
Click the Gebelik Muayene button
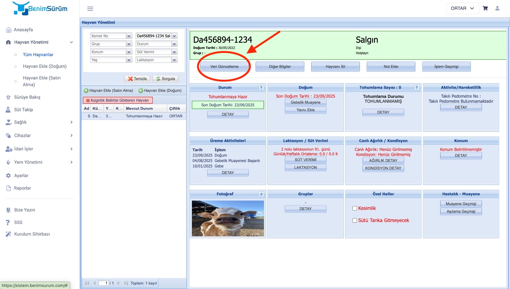coord(305,102)
